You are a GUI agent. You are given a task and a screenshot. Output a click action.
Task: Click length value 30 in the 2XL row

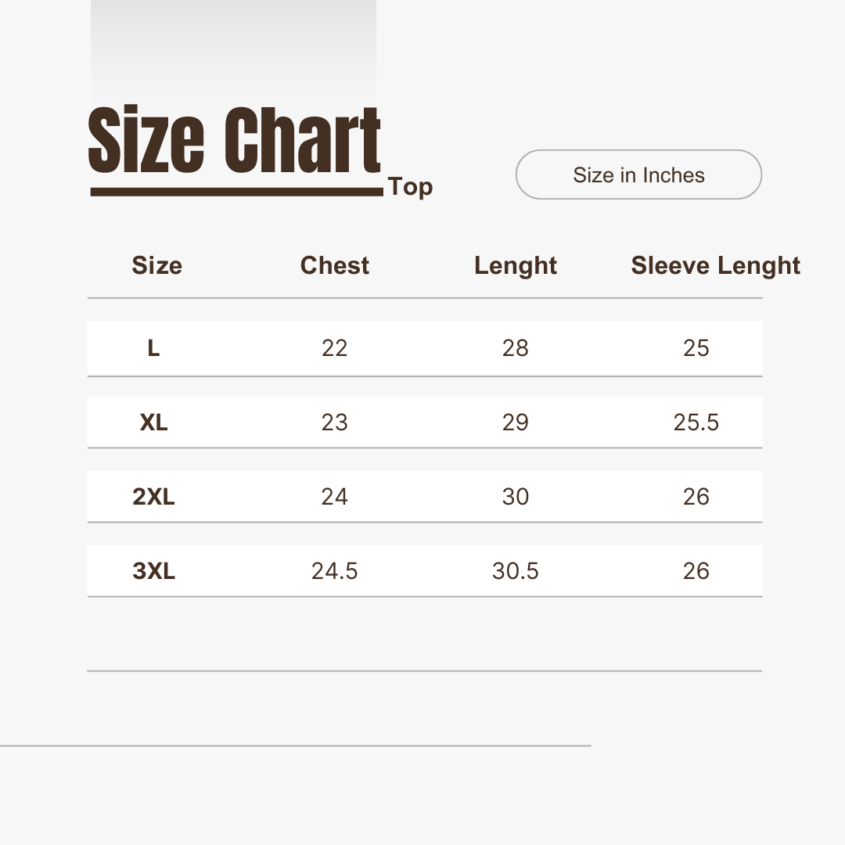click(x=516, y=497)
